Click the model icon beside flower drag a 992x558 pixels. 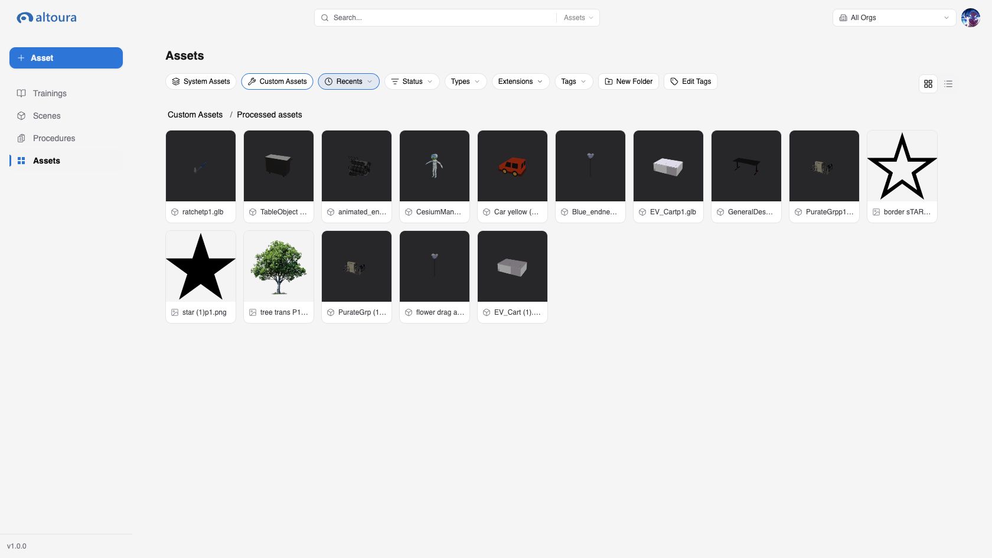pyautogui.click(x=409, y=312)
